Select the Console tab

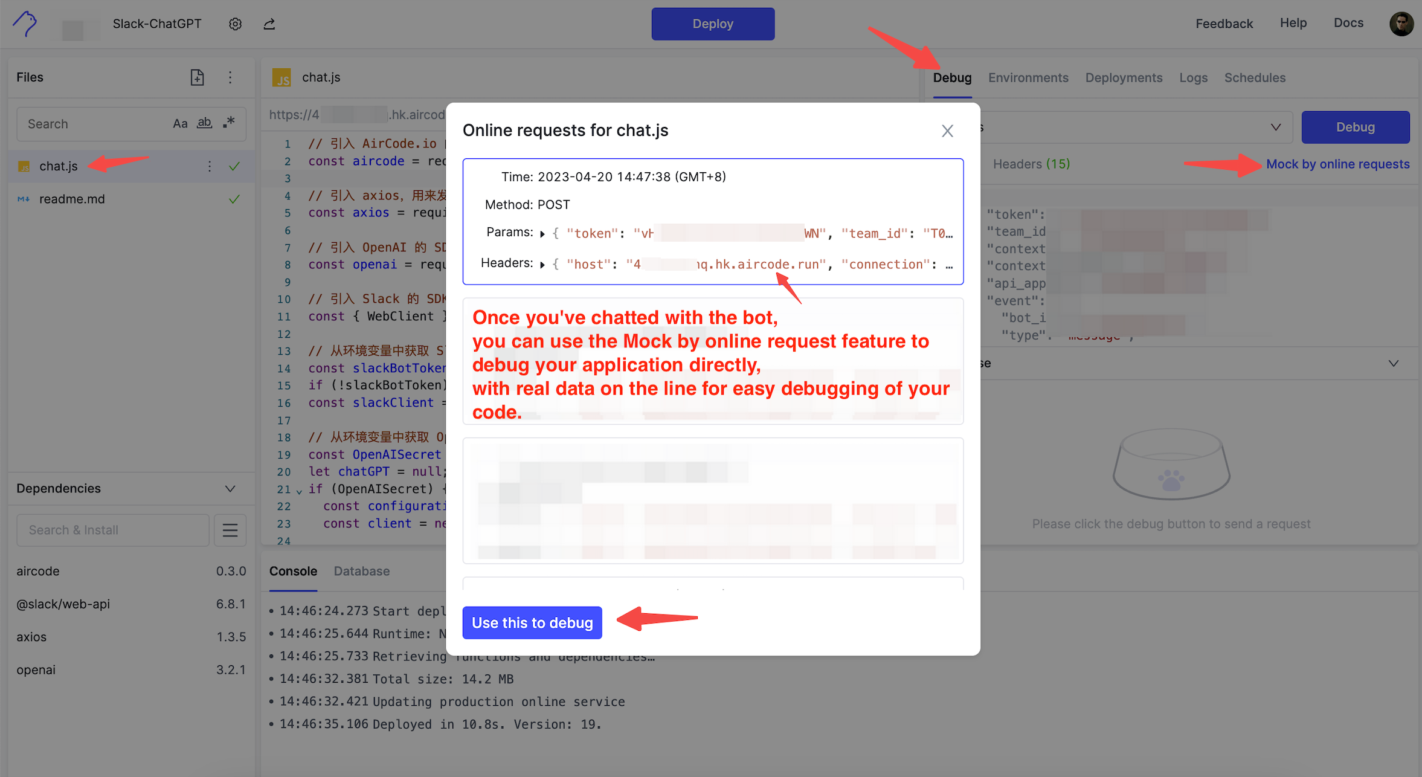pyautogui.click(x=293, y=571)
